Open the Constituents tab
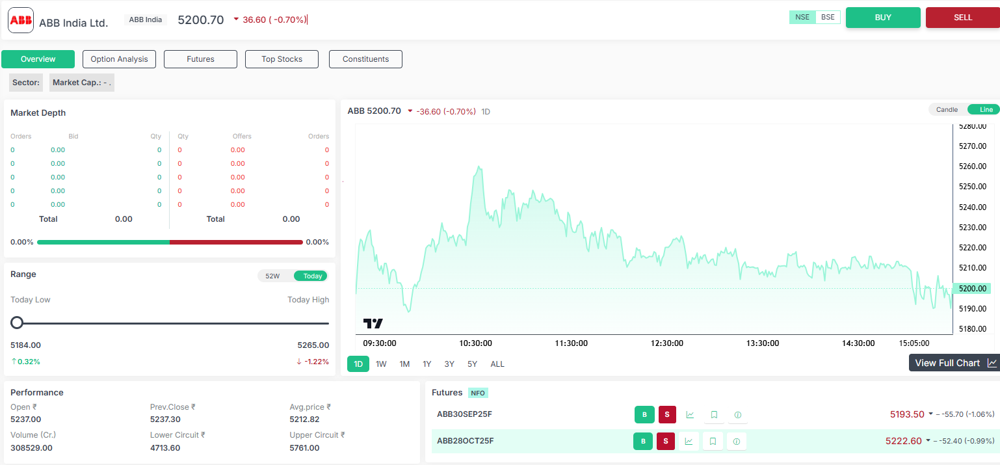The width and height of the screenshot is (1000, 465). click(365, 59)
